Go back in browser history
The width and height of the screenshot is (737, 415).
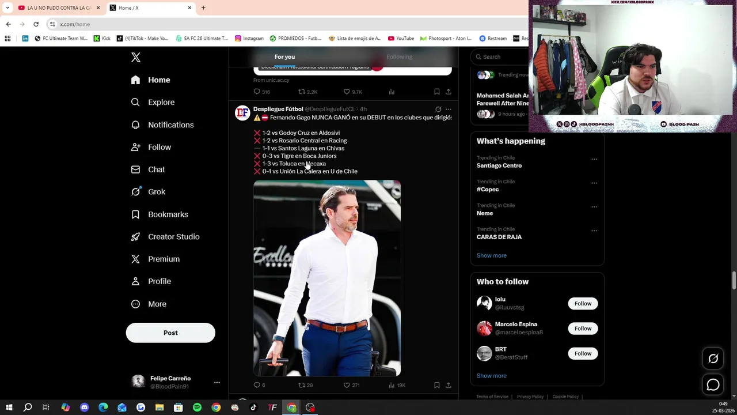point(8,24)
